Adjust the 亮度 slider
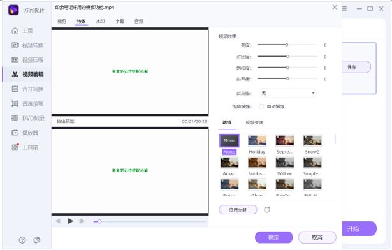This screenshot has width=392, height=250. [x=287, y=45]
